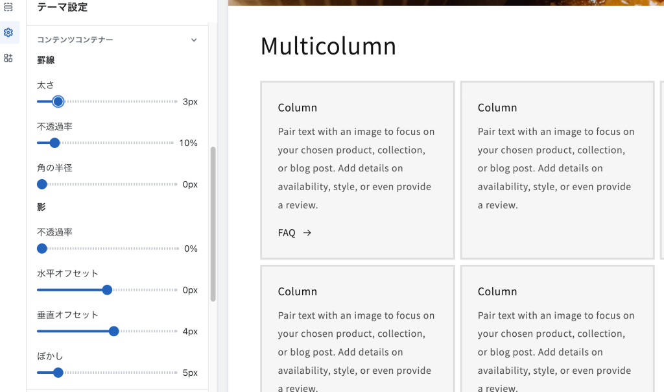
Task: Select the bottom-left Column card title
Action: [x=298, y=291]
